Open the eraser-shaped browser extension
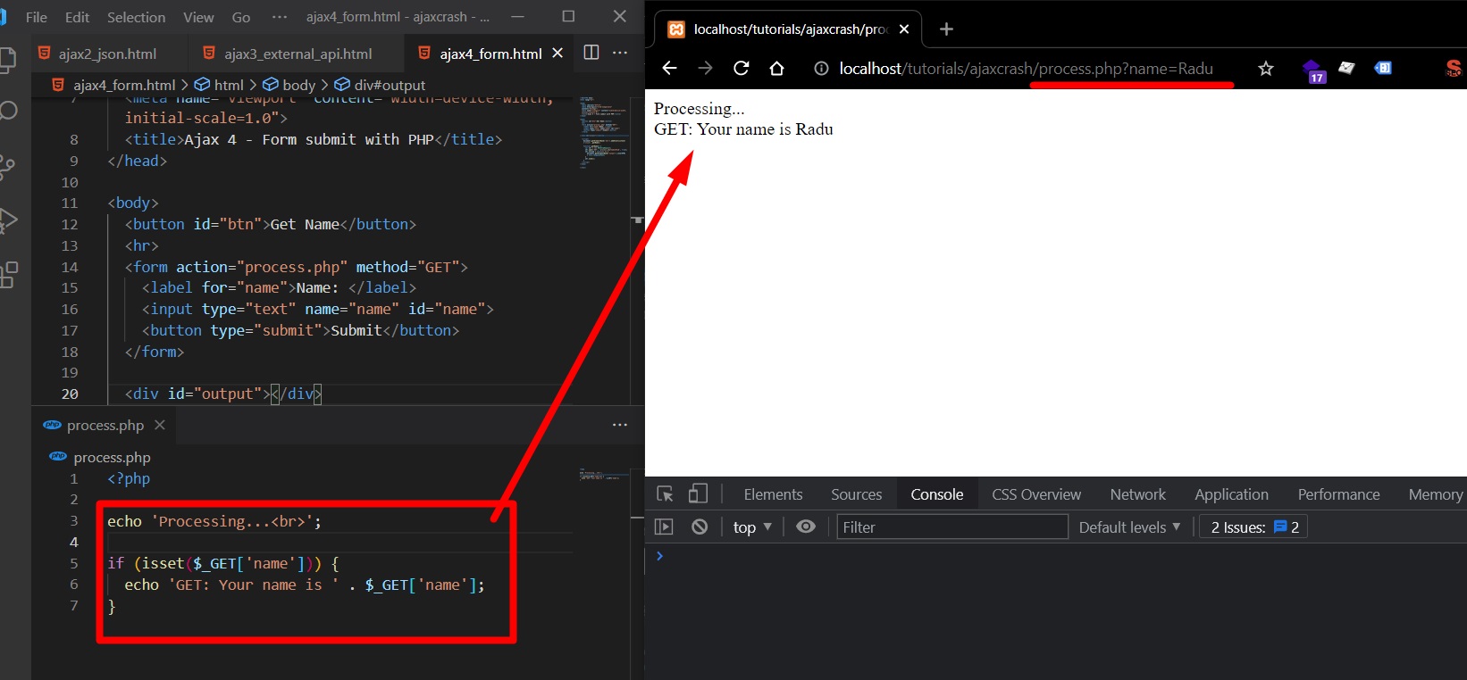Screen dimensions: 1467x680 click(1346, 68)
